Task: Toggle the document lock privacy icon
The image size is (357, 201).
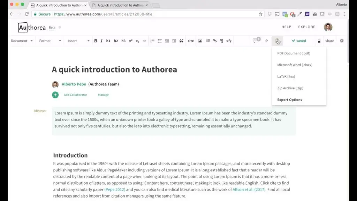Action: (x=319, y=41)
